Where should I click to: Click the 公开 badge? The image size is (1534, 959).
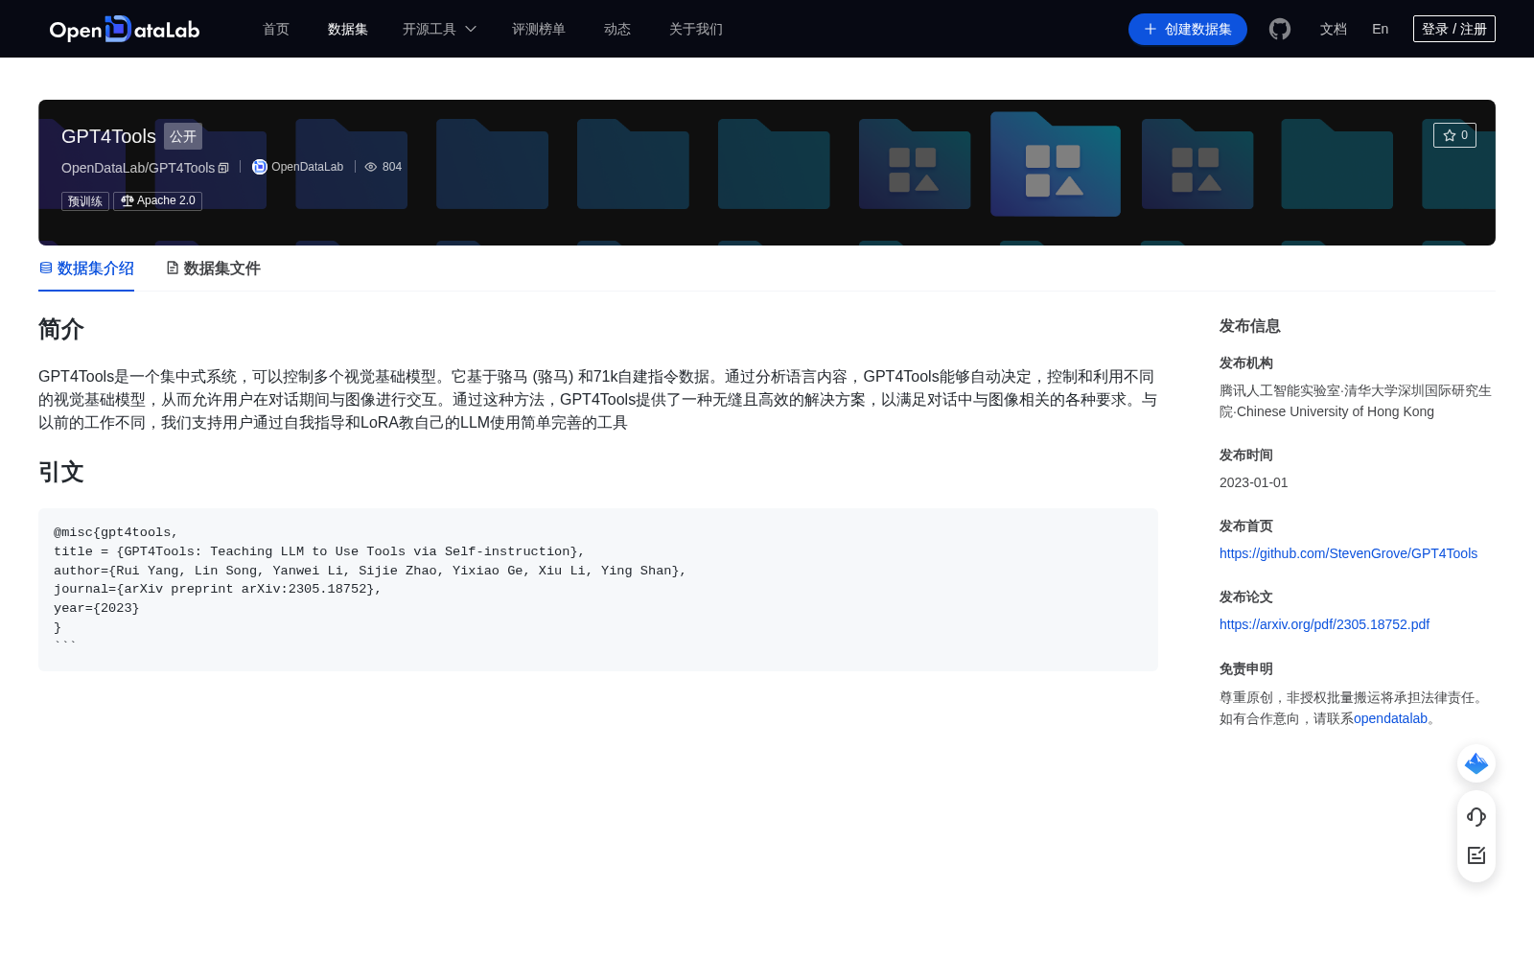point(183,136)
